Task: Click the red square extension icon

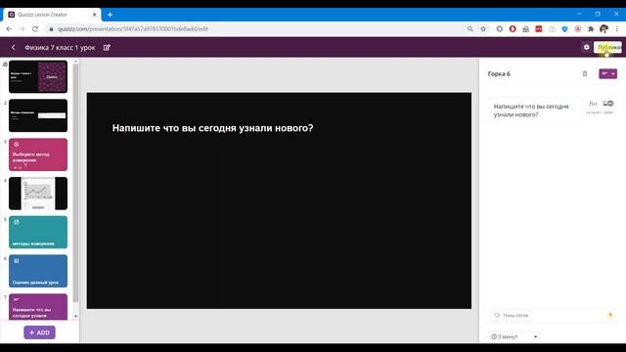Action: [539, 28]
